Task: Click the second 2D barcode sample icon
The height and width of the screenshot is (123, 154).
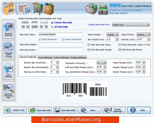Action: pyautogui.click(x=28, y=27)
